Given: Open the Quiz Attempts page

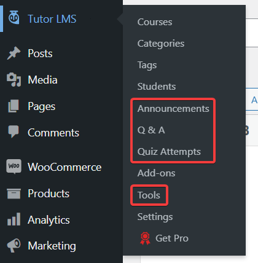Looking at the screenshot, I should tap(169, 152).
